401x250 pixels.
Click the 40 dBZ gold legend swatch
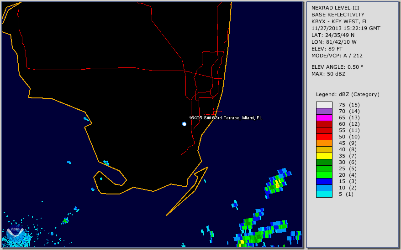(324, 149)
